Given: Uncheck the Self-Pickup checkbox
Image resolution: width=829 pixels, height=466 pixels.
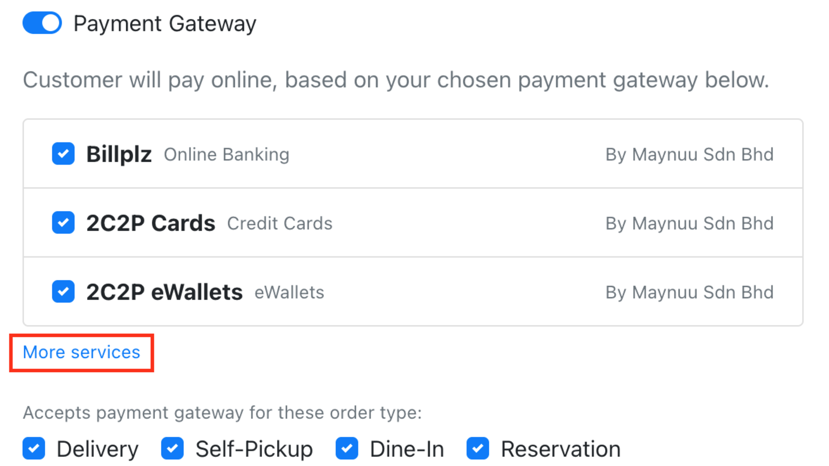Looking at the screenshot, I should (x=173, y=448).
